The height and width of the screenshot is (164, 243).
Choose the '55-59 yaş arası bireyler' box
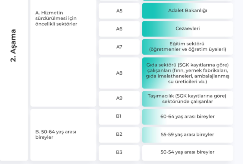187,135
